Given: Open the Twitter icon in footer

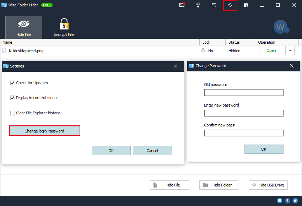Looking at the screenshot, I should 295,201.
